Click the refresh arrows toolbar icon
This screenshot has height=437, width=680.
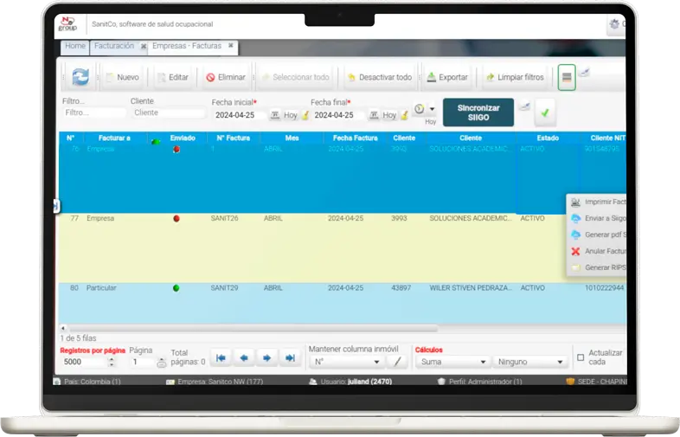click(80, 77)
